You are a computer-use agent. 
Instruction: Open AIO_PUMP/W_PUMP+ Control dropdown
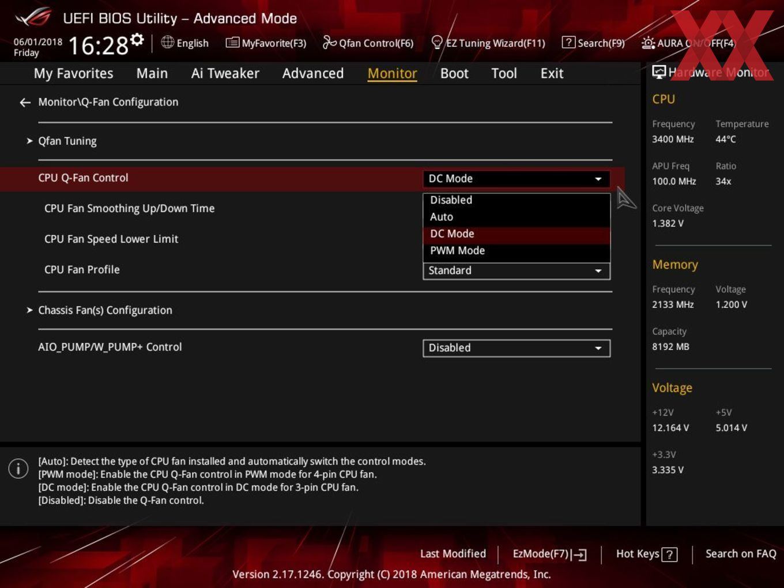[x=517, y=348]
